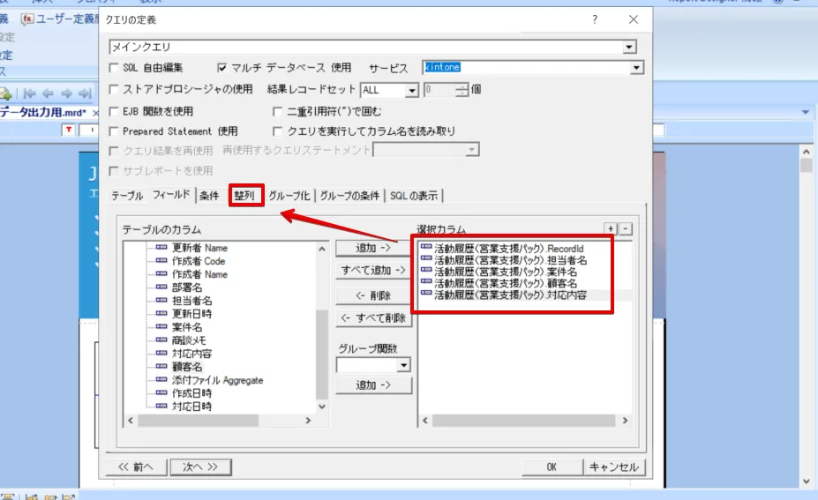
Task: Open the サービス kintone dropdown
Action: pyautogui.click(x=635, y=68)
